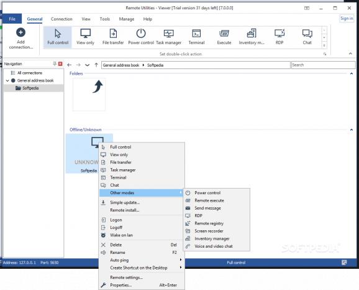Expand Create Shortcut on the Desktop submenu
359x290 pixels.
[142, 268]
